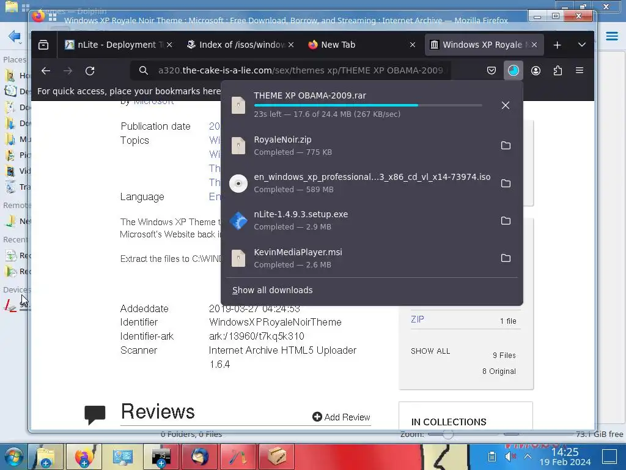Open the start menu button on taskbar

14,457
